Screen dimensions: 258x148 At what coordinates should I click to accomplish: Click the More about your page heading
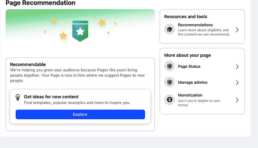click(187, 55)
